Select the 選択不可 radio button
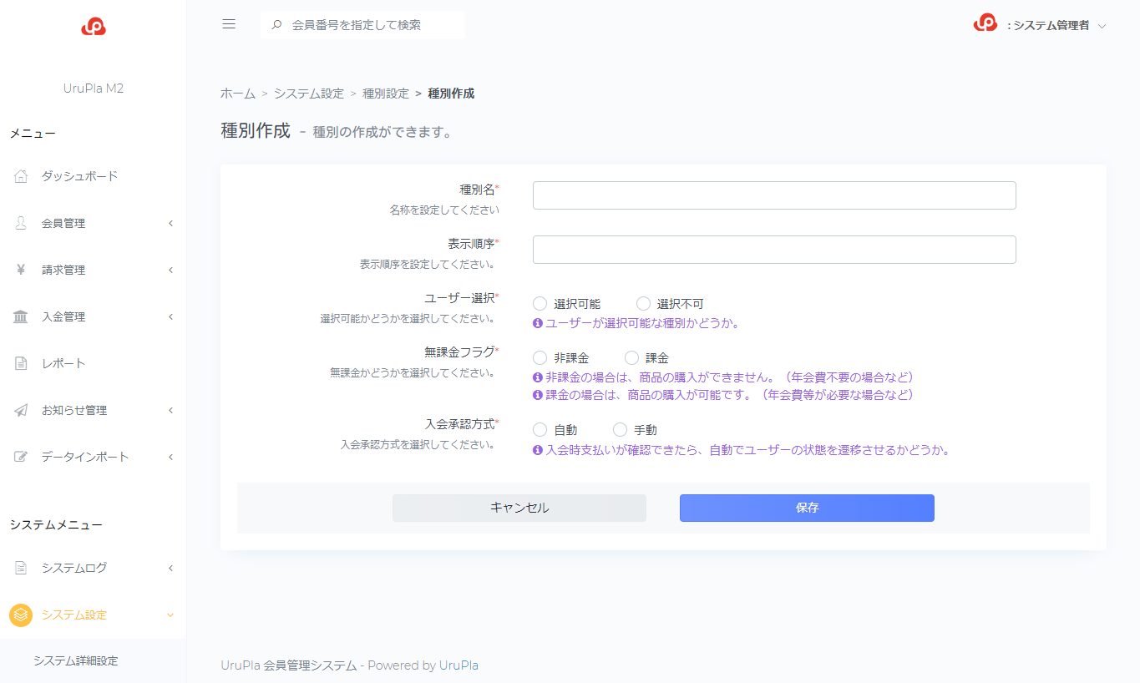 [643, 303]
